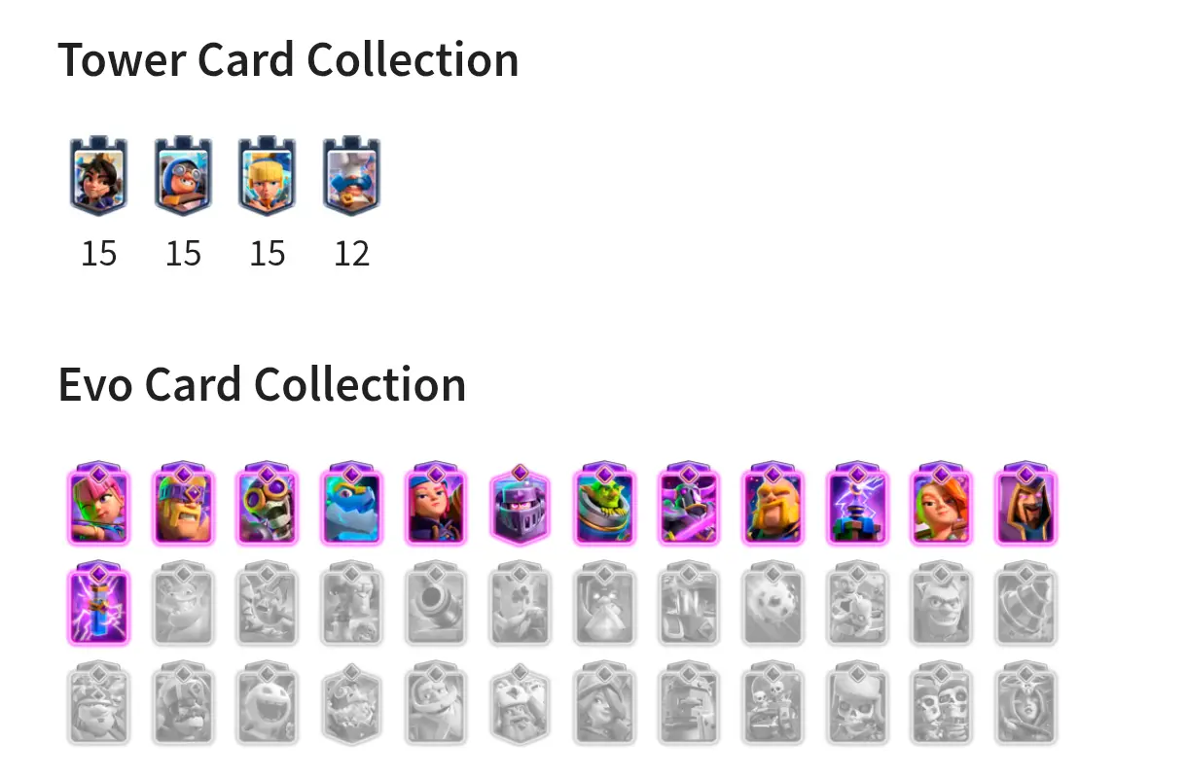This screenshot has width=1187, height=779.
Task: Open the Tower Princess tower card
Action: pos(99,177)
